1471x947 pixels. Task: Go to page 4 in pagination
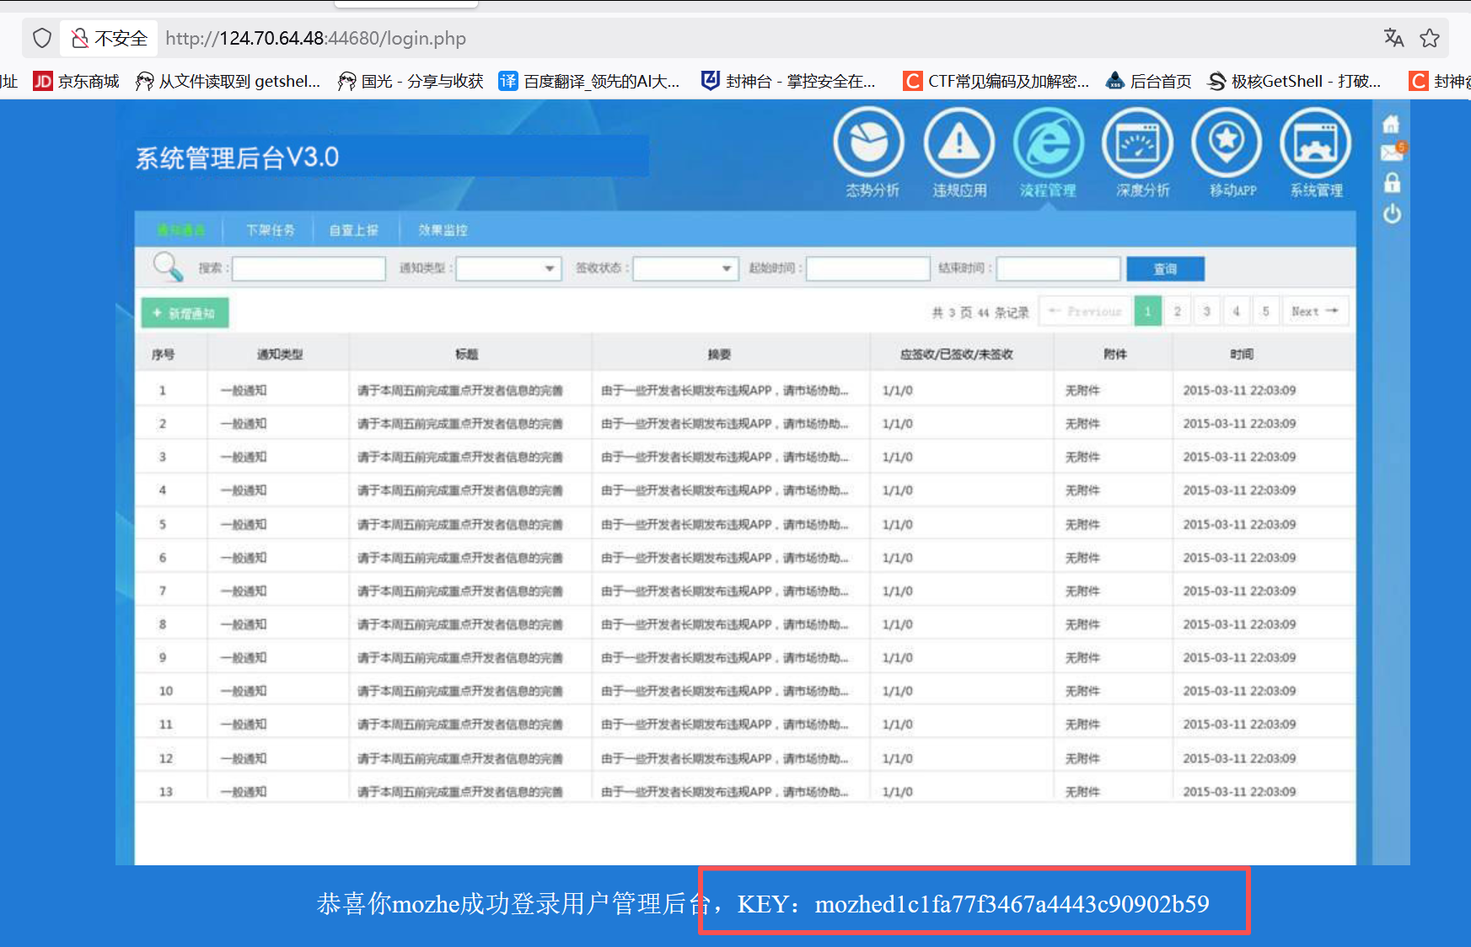click(x=1237, y=311)
